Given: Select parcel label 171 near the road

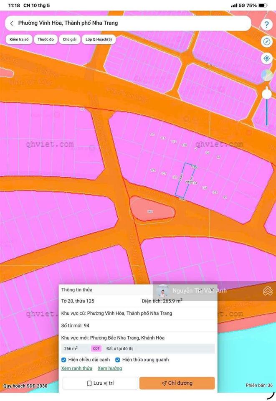Looking at the screenshot, I should pos(83,109).
